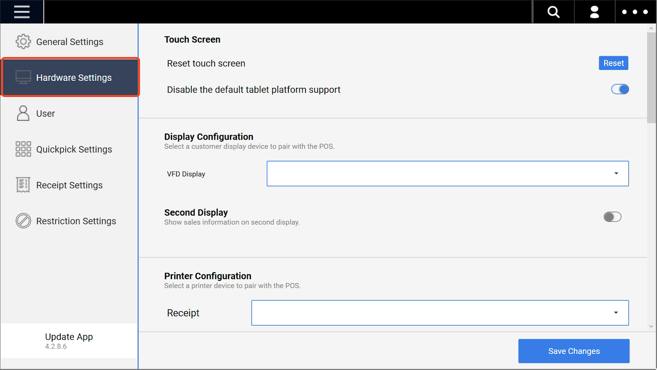
Task: Click the search magnifier icon
Action: pos(553,12)
